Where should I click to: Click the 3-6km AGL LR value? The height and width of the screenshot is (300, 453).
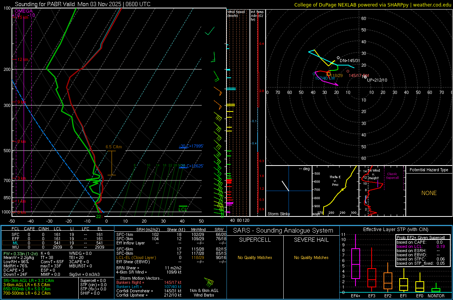[x=27, y=285]
